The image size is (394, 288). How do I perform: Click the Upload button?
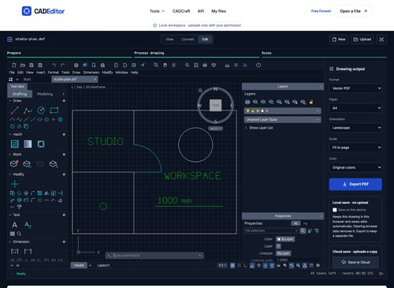tap(362, 39)
